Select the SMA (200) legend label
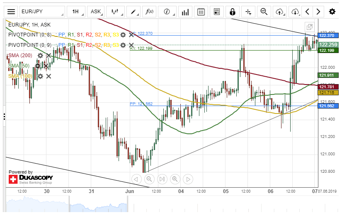 point(20,56)
